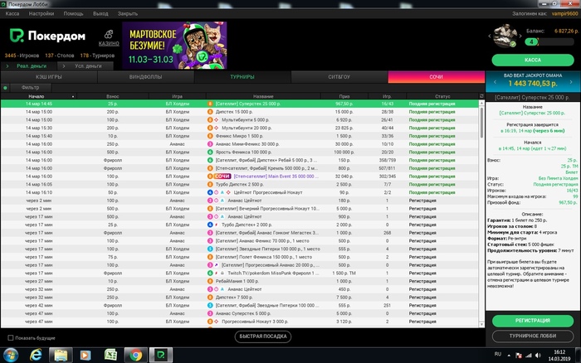Screen dimensions: 581x363
Task: Click table icon of Дипстек 15 000 р.
Action: [210, 112]
